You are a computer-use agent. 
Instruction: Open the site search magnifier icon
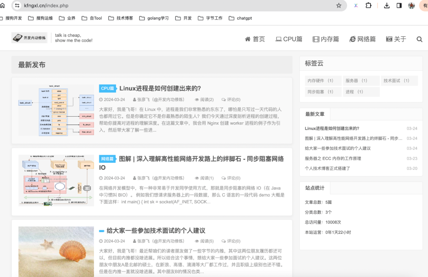[420, 39]
